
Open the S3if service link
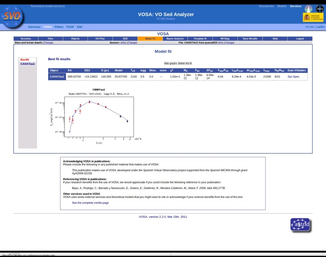(x=79, y=27)
